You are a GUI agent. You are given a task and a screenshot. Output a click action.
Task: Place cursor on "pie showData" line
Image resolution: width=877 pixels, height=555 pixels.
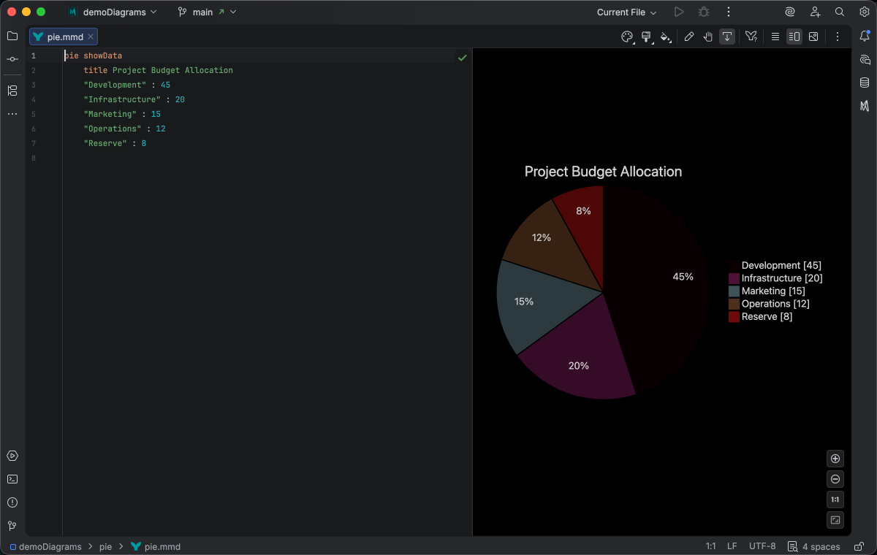93,55
